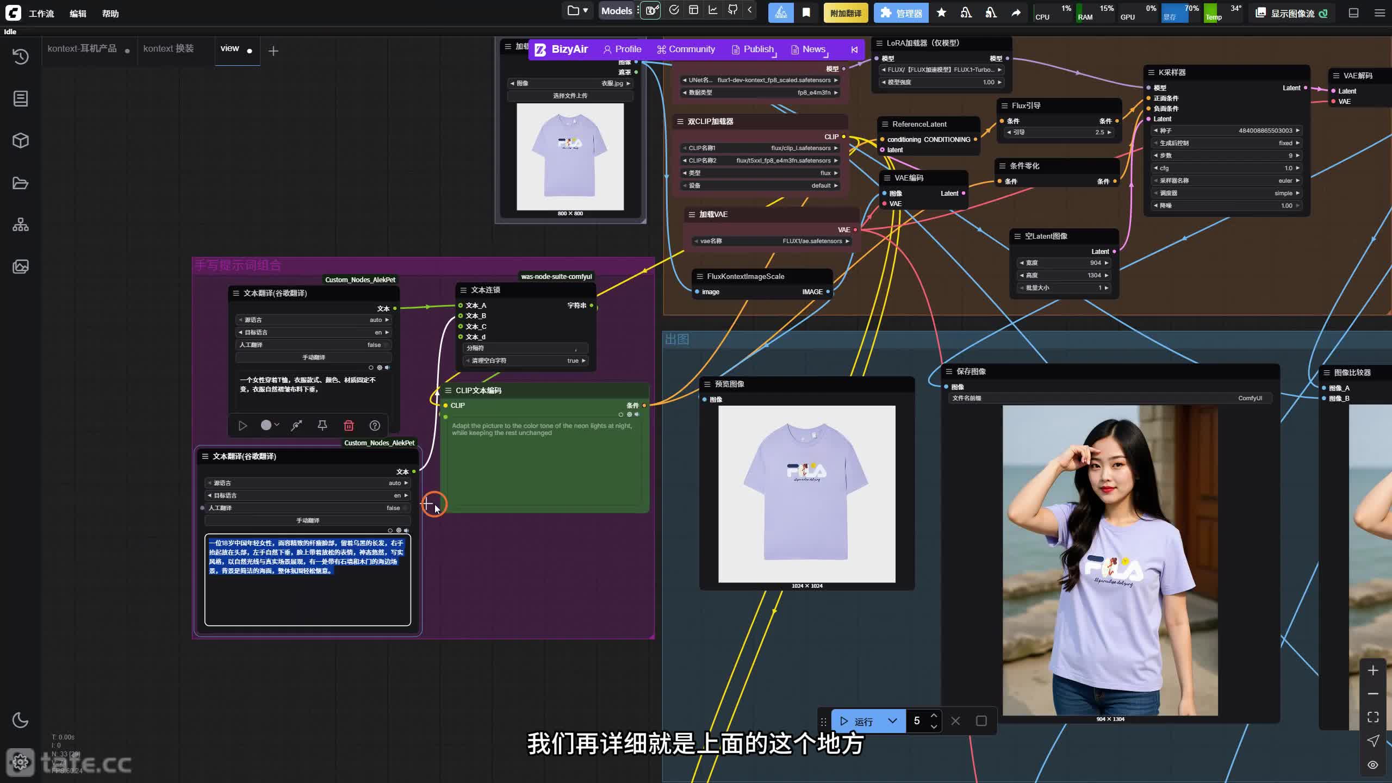Fit view to canvas icon
The width and height of the screenshot is (1392, 783).
pos(1373,717)
